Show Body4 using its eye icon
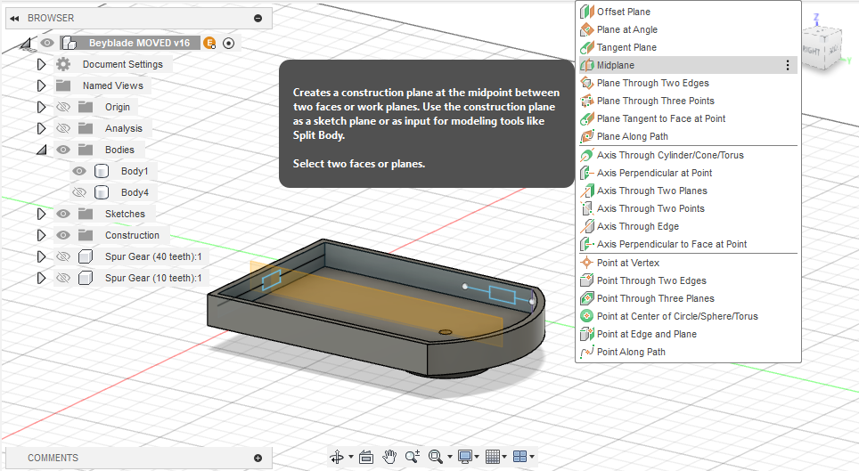 [79, 192]
